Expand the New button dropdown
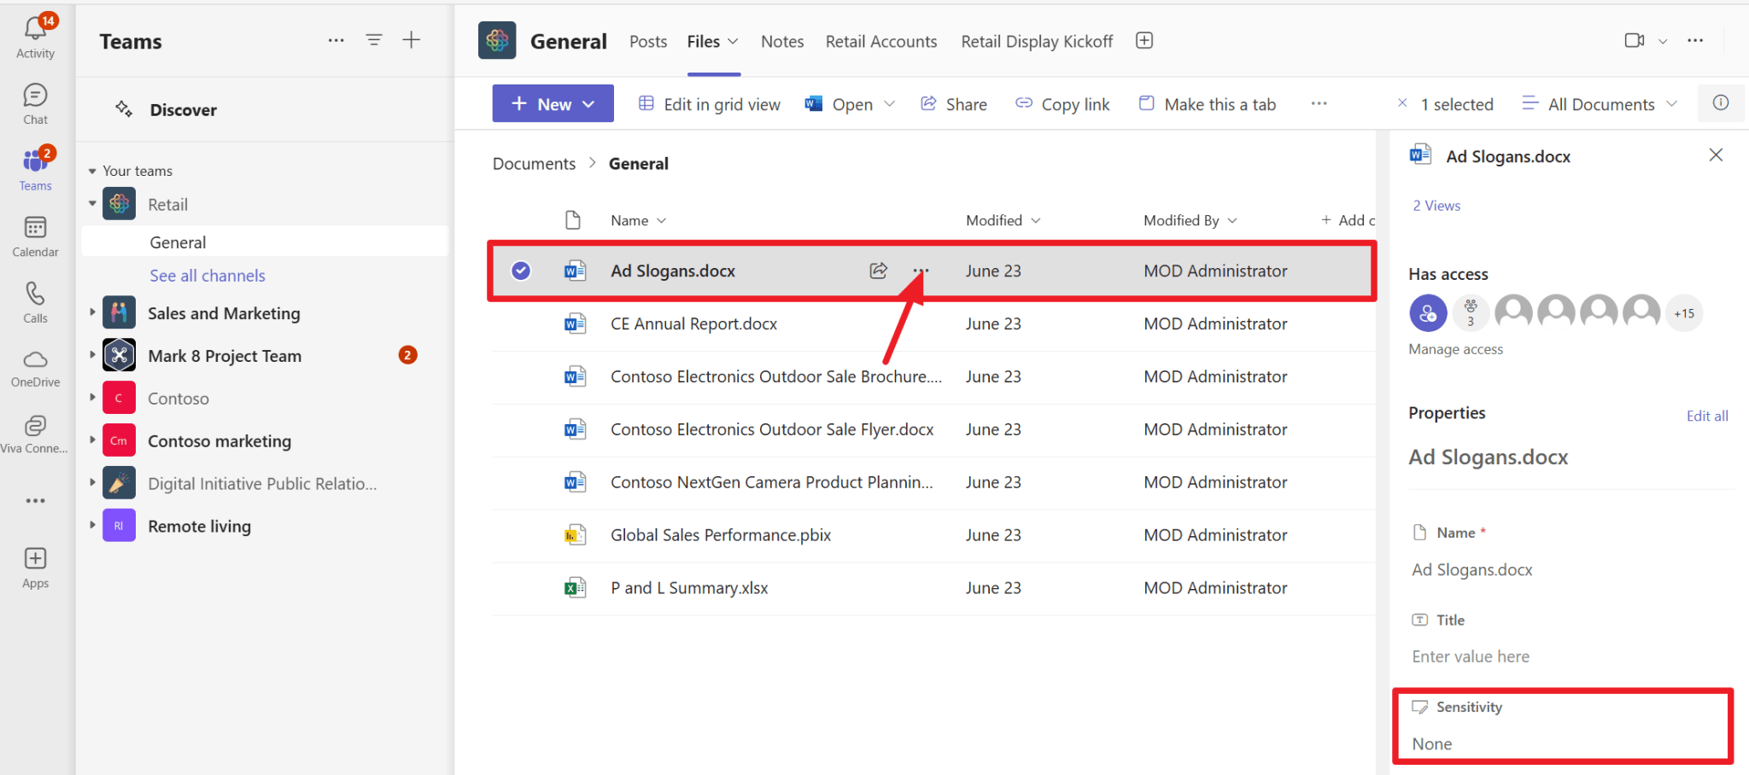 click(588, 103)
